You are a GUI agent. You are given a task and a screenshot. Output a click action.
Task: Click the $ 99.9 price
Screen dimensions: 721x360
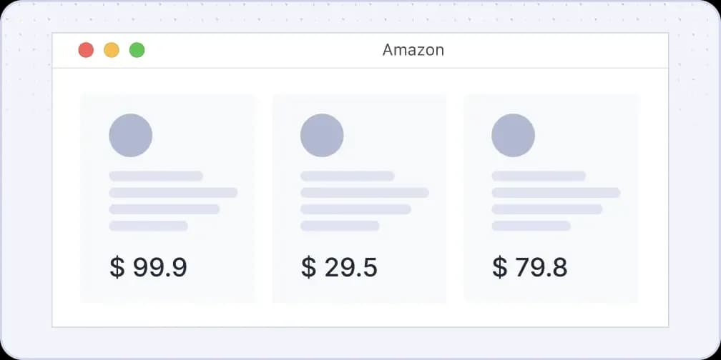click(148, 267)
